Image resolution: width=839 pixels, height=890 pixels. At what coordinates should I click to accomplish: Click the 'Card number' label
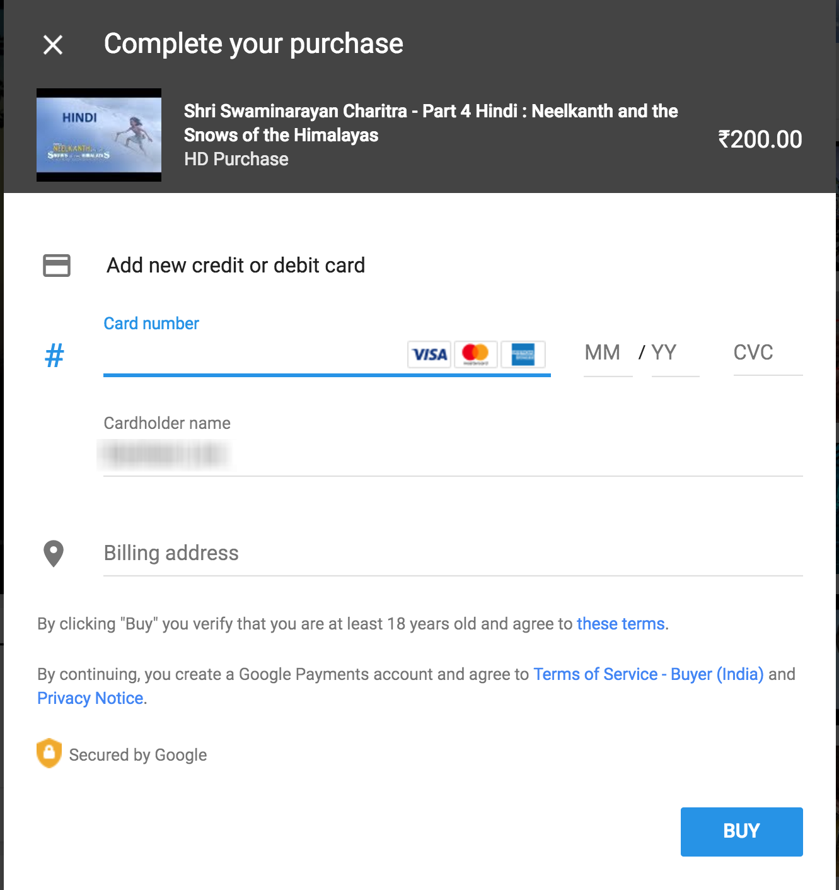(x=151, y=324)
